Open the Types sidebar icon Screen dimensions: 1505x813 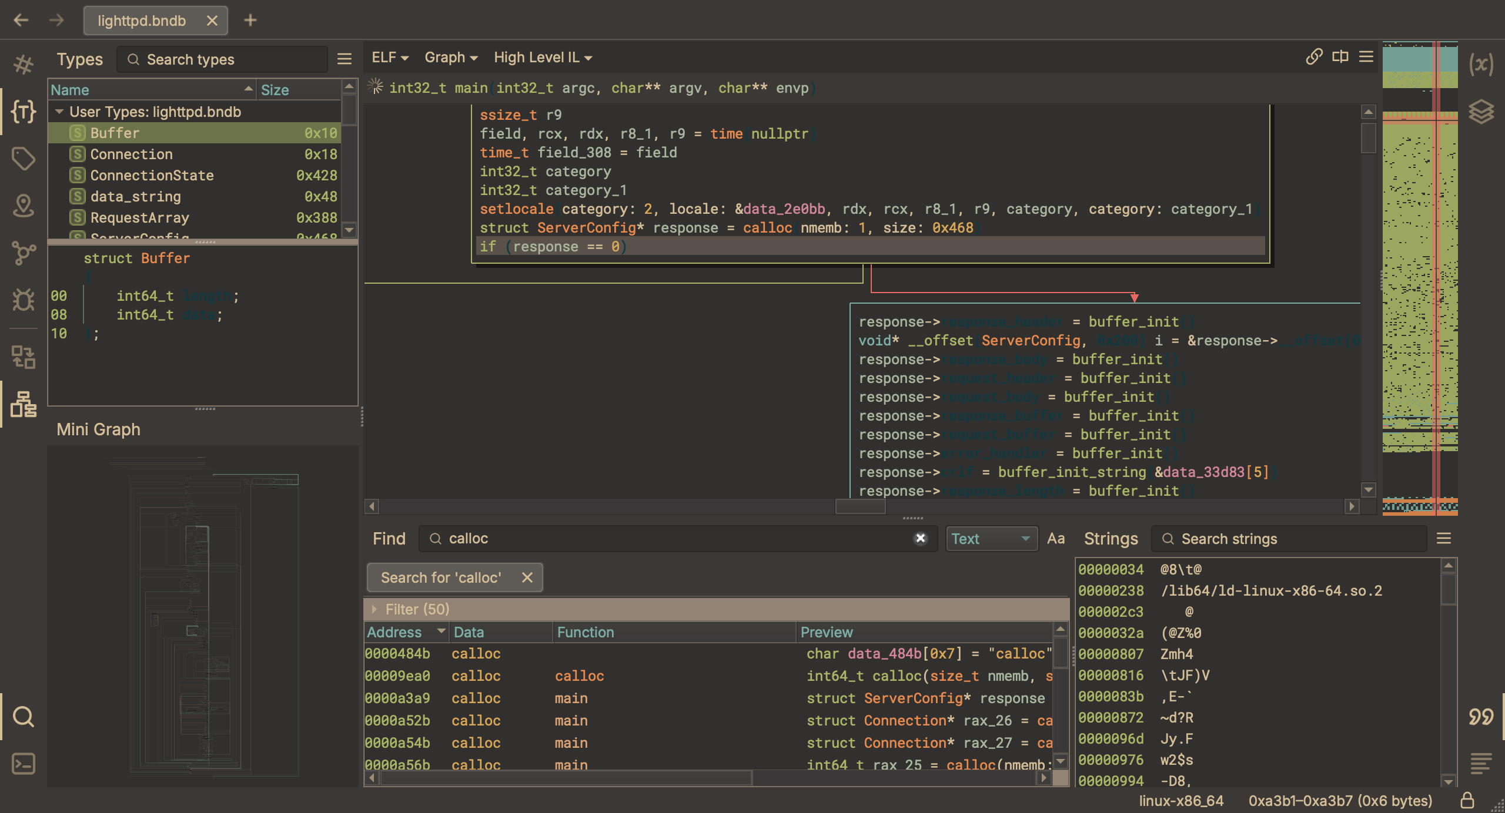(24, 111)
